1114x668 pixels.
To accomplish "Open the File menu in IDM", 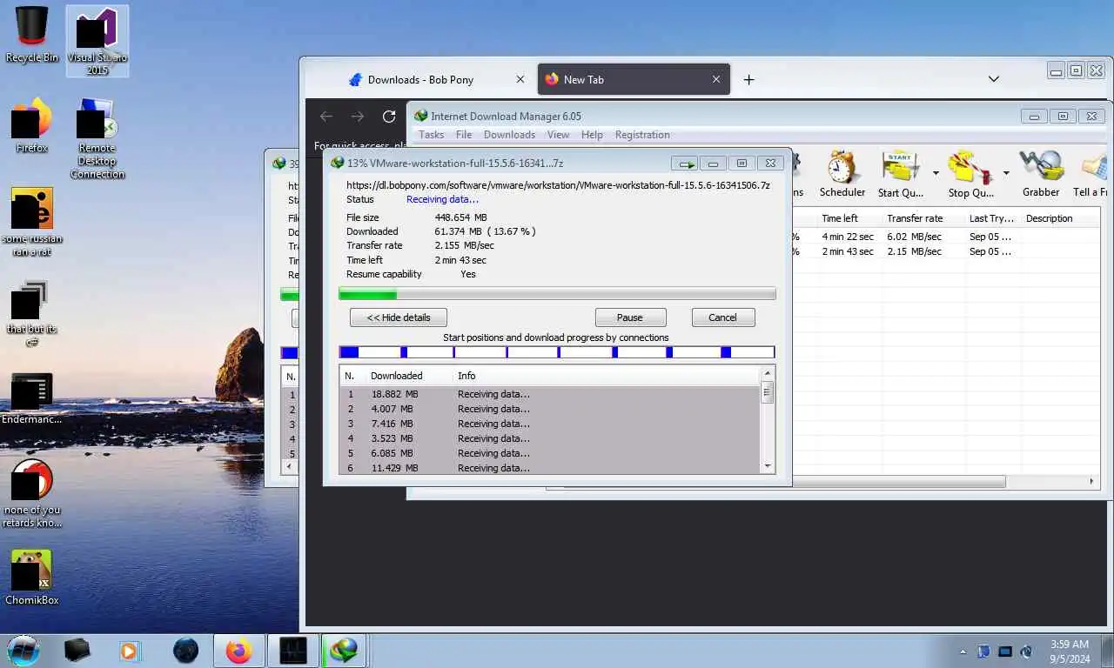I will (464, 135).
